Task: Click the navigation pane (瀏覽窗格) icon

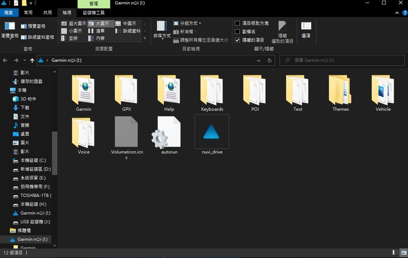Action: [10, 31]
